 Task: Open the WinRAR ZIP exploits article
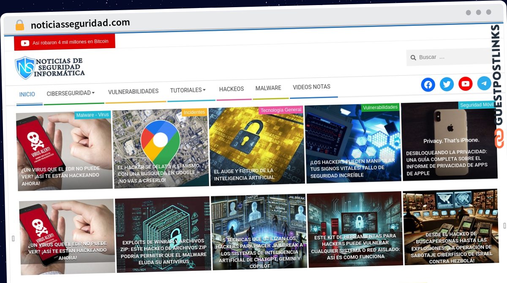tap(163, 234)
